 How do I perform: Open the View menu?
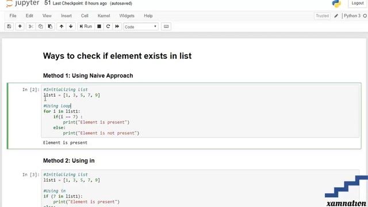pyautogui.click(x=47, y=16)
